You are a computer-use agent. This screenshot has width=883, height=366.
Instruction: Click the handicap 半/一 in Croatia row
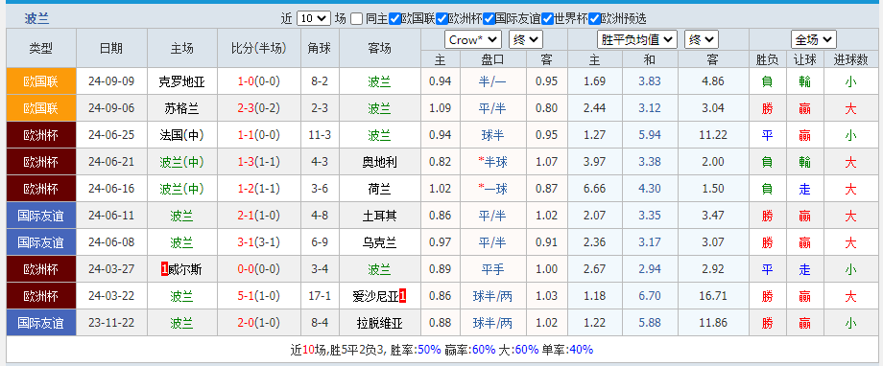coord(492,82)
